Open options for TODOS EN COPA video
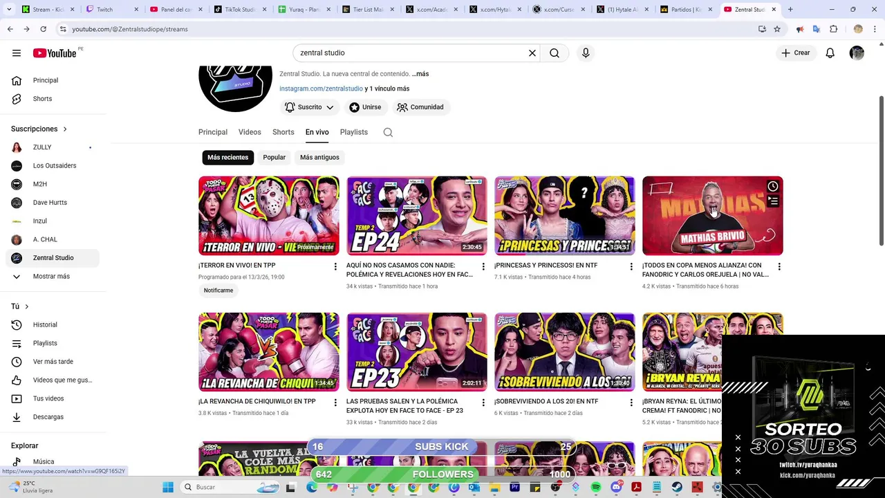The height and width of the screenshot is (498, 885). point(779,266)
